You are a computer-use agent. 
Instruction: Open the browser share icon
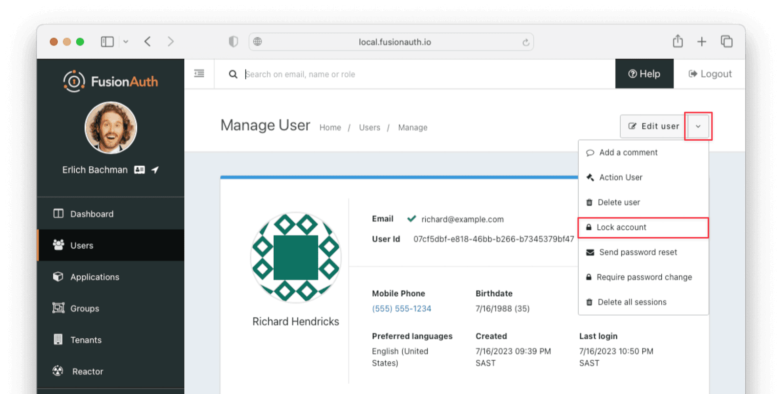point(677,42)
